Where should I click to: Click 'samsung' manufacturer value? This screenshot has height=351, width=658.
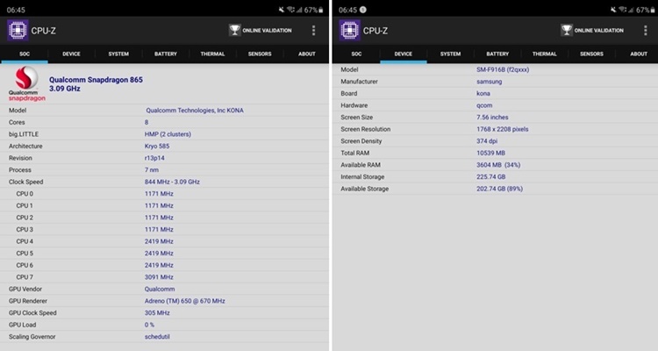[x=490, y=82]
